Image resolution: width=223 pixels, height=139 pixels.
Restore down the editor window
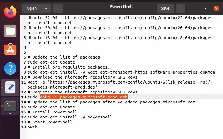pos(205,8)
